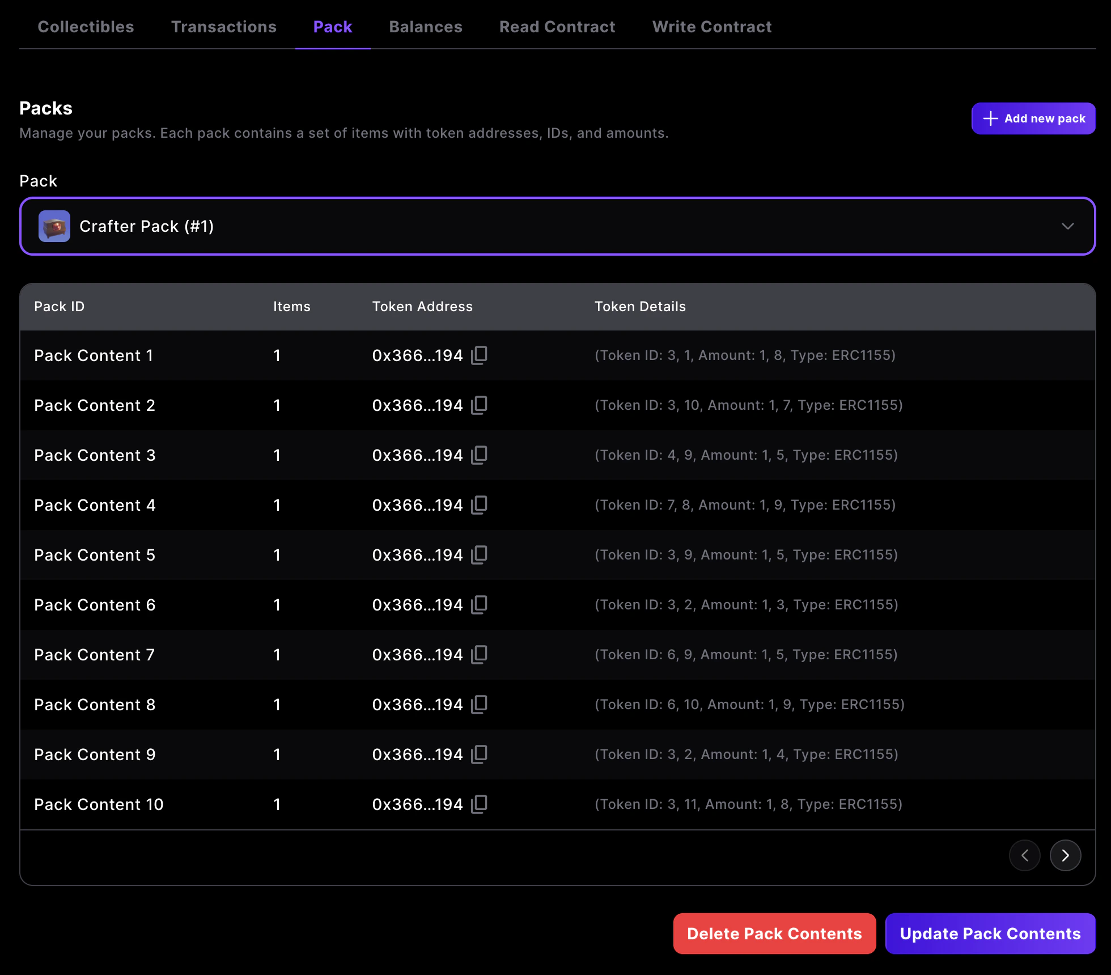Click the Add new pack button
This screenshot has height=975, width=1111.
(x=1033, y=118)
